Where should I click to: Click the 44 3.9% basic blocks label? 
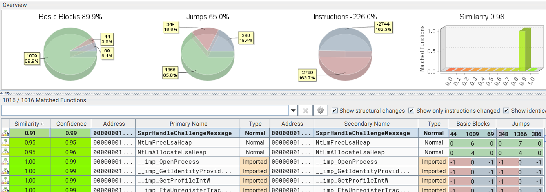(x=107, y=39)
